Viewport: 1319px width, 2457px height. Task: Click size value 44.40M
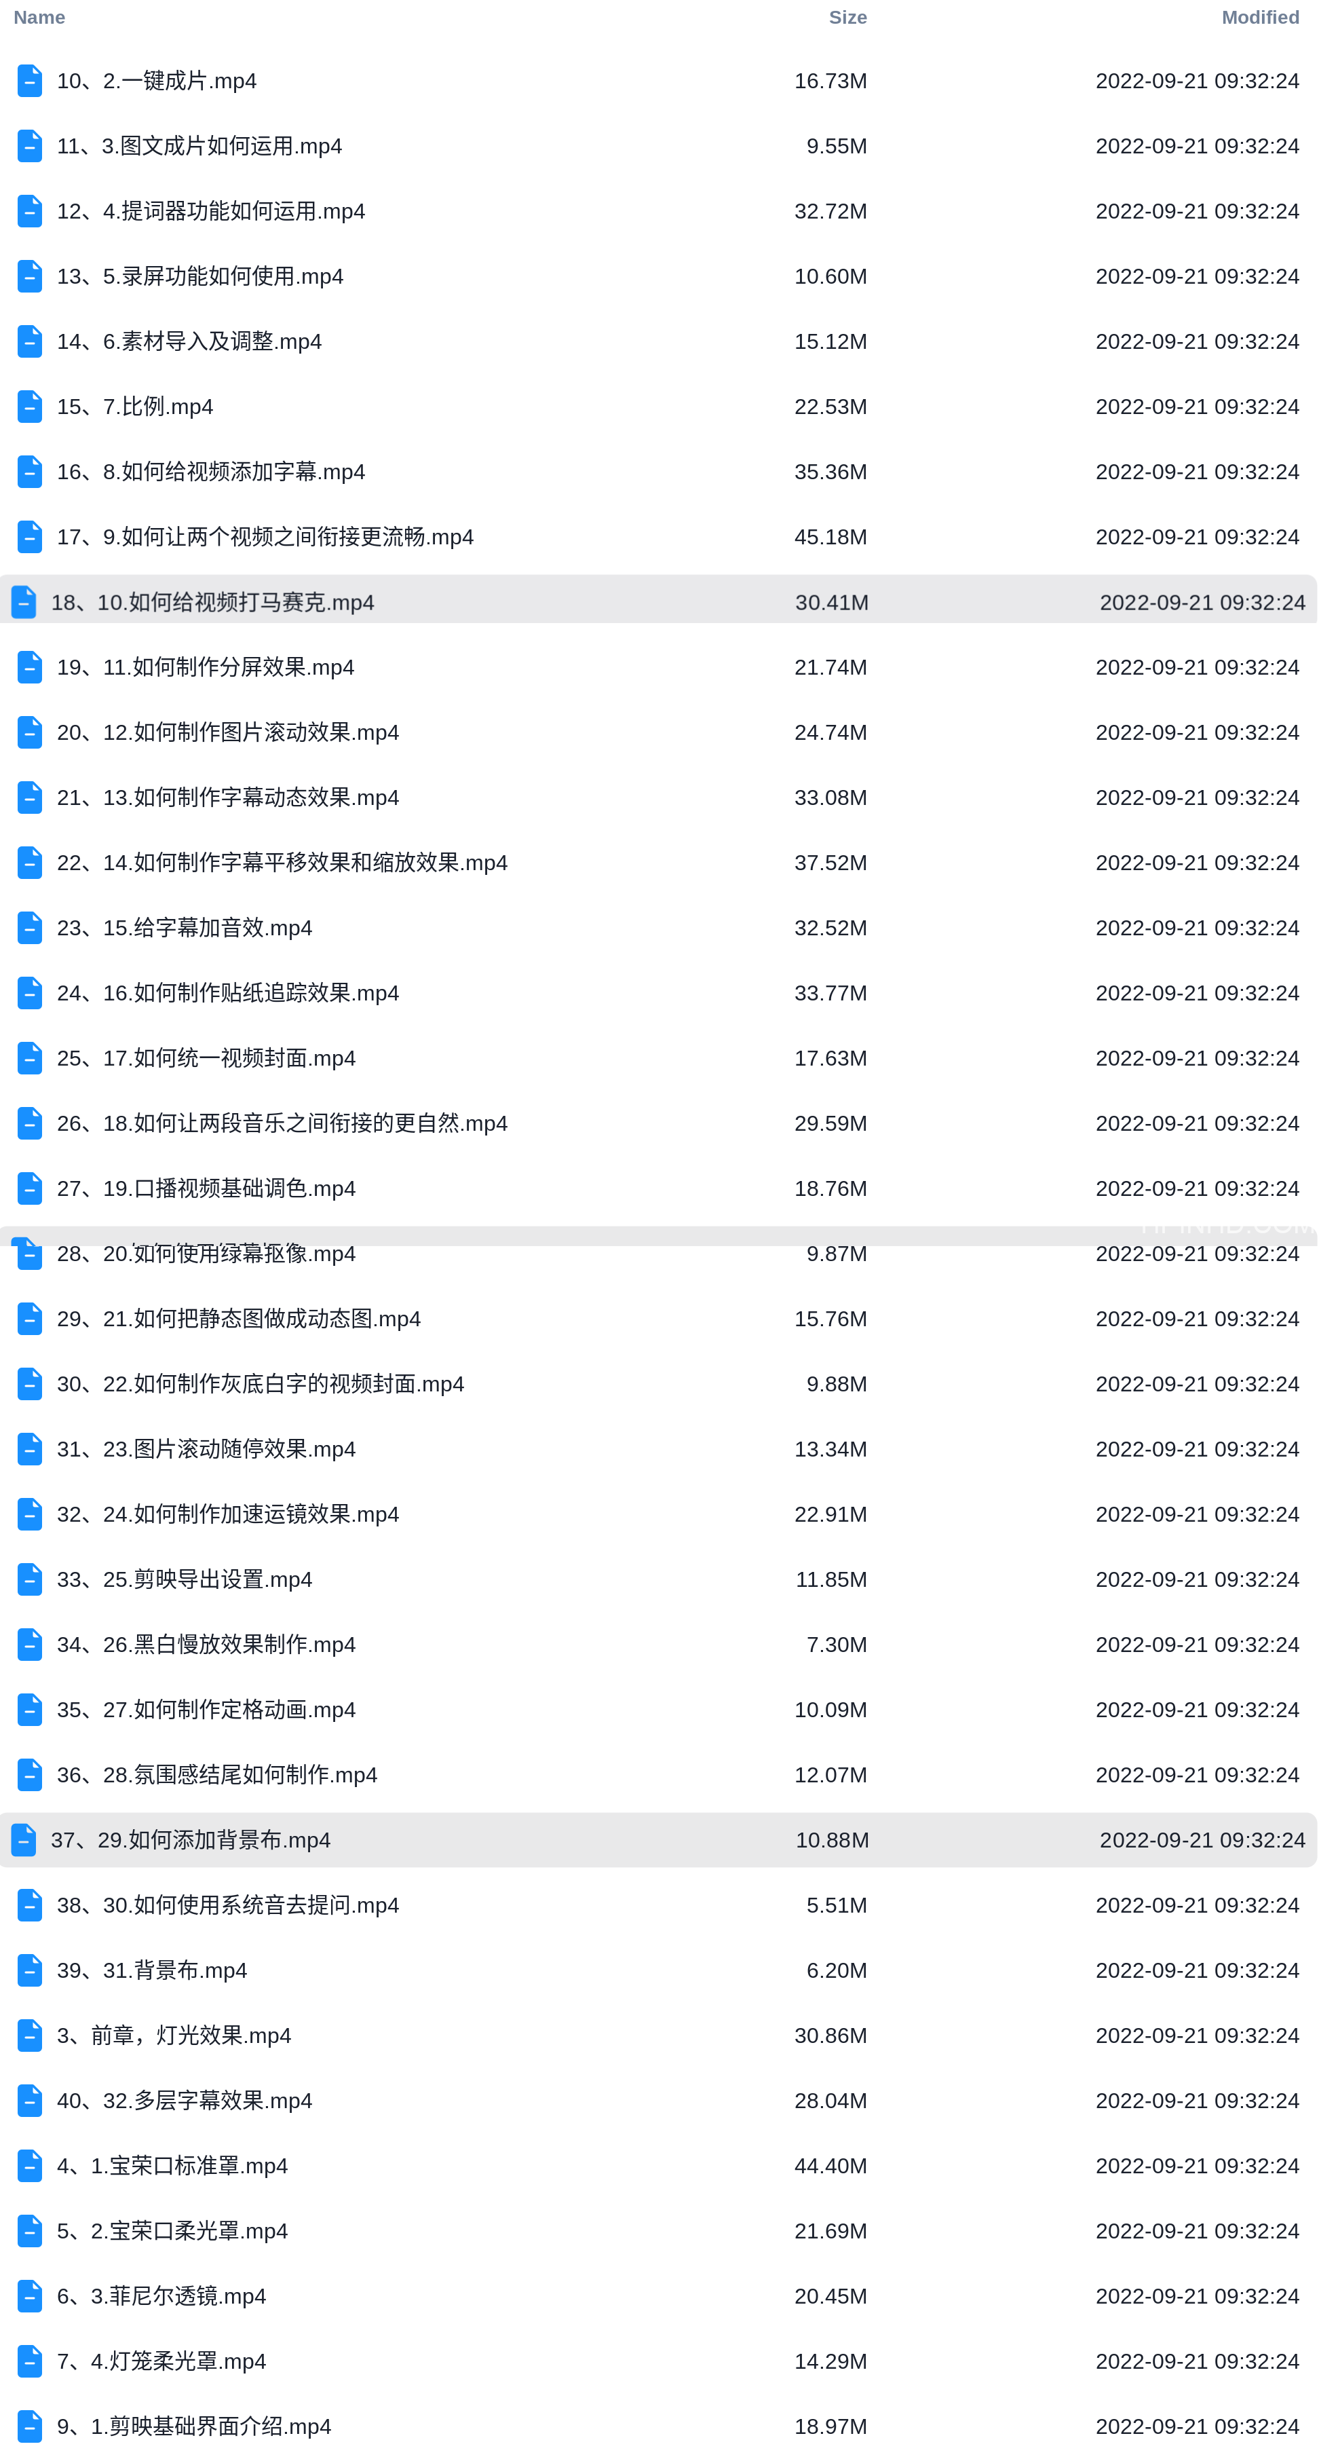830,2166
